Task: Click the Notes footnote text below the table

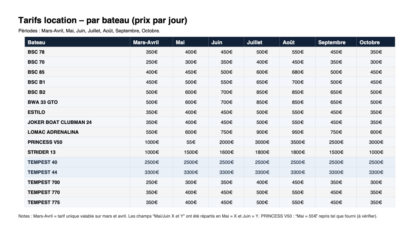Action: coord(198,216)
